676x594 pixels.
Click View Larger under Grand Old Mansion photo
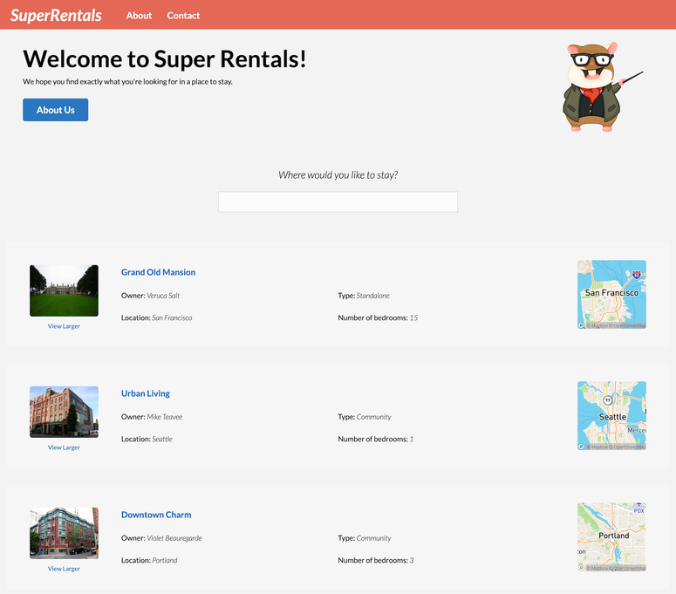[x=64, y=326]
